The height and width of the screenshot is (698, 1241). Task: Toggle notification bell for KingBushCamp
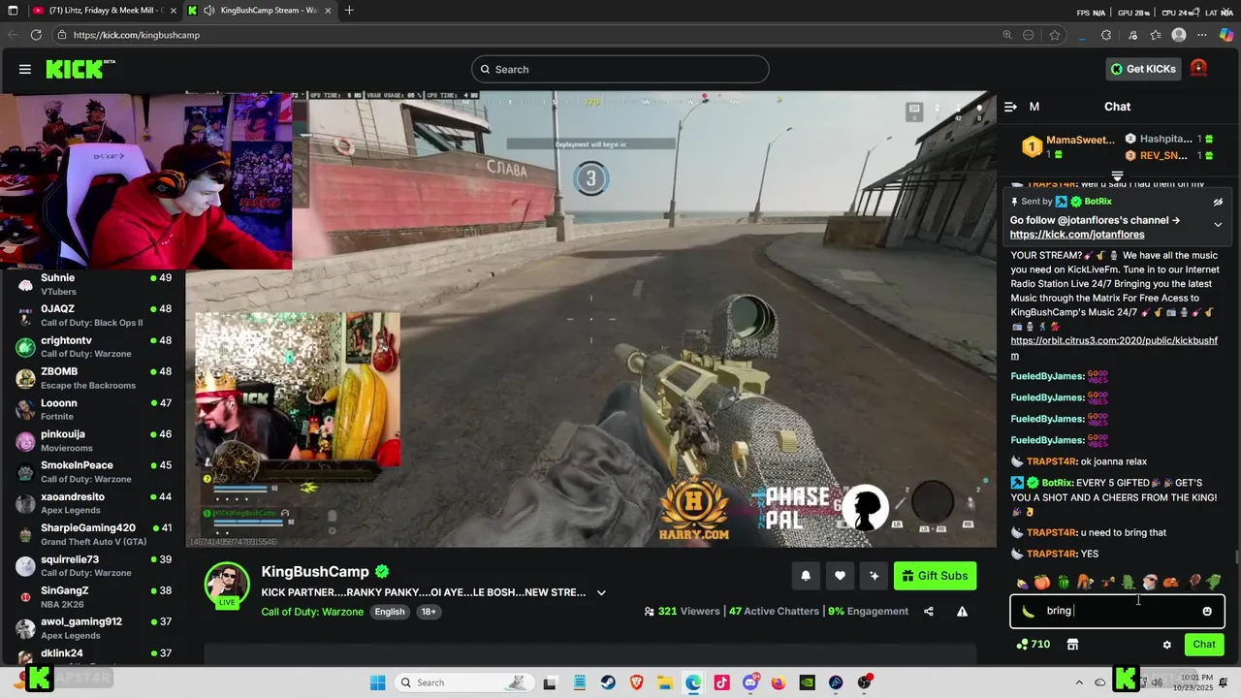click(805, 576)
